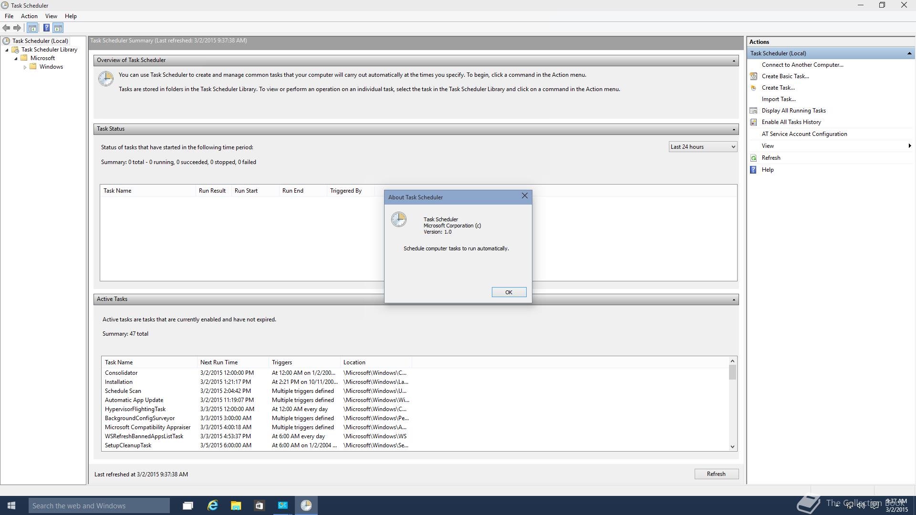Click the Back arrow toolbar icon
Viewport: 916px width, 515px height.
pos(6,28)
